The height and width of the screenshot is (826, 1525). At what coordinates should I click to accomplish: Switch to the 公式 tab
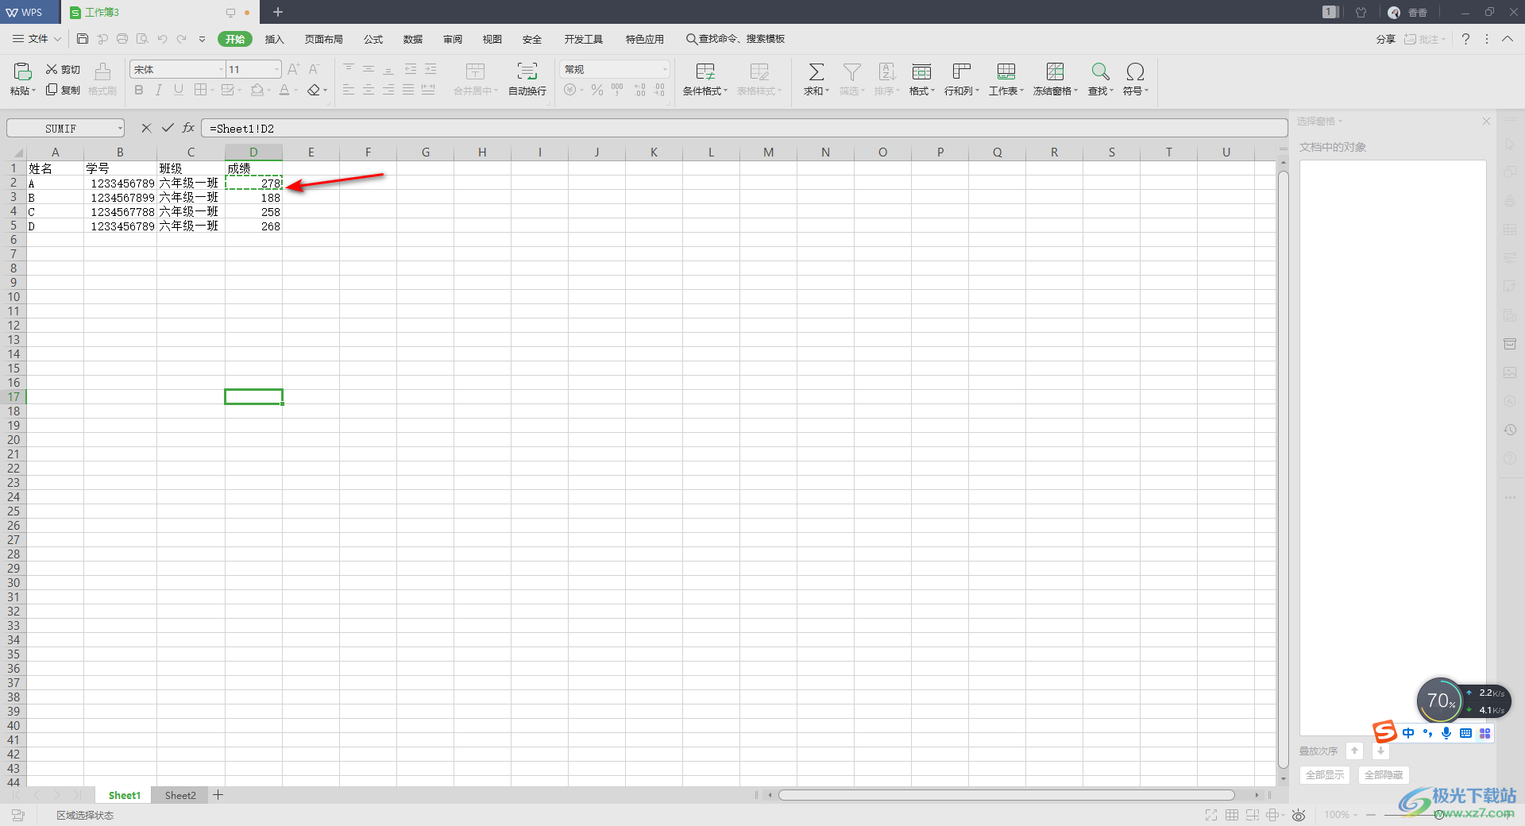point(373,39)
